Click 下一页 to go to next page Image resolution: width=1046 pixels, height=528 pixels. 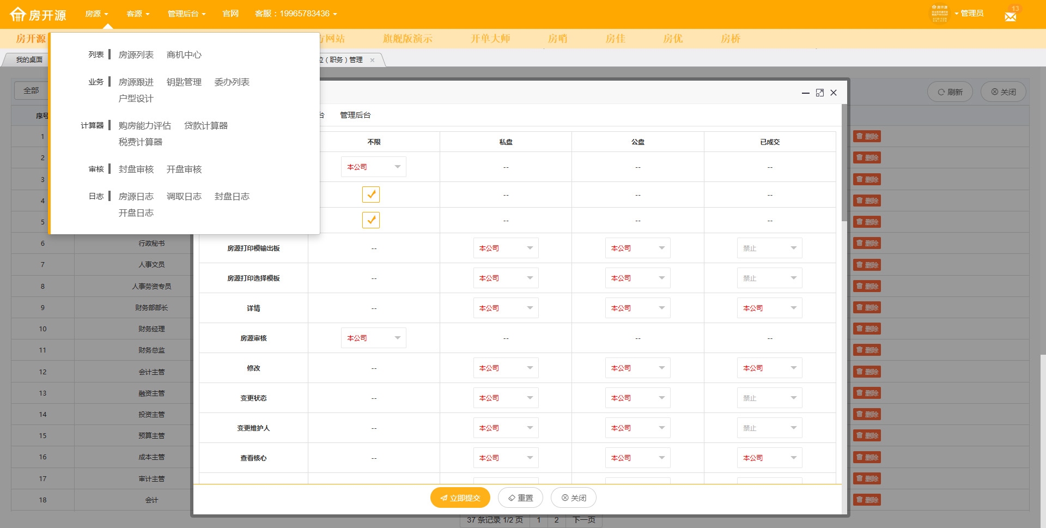[x=583, y=520]
